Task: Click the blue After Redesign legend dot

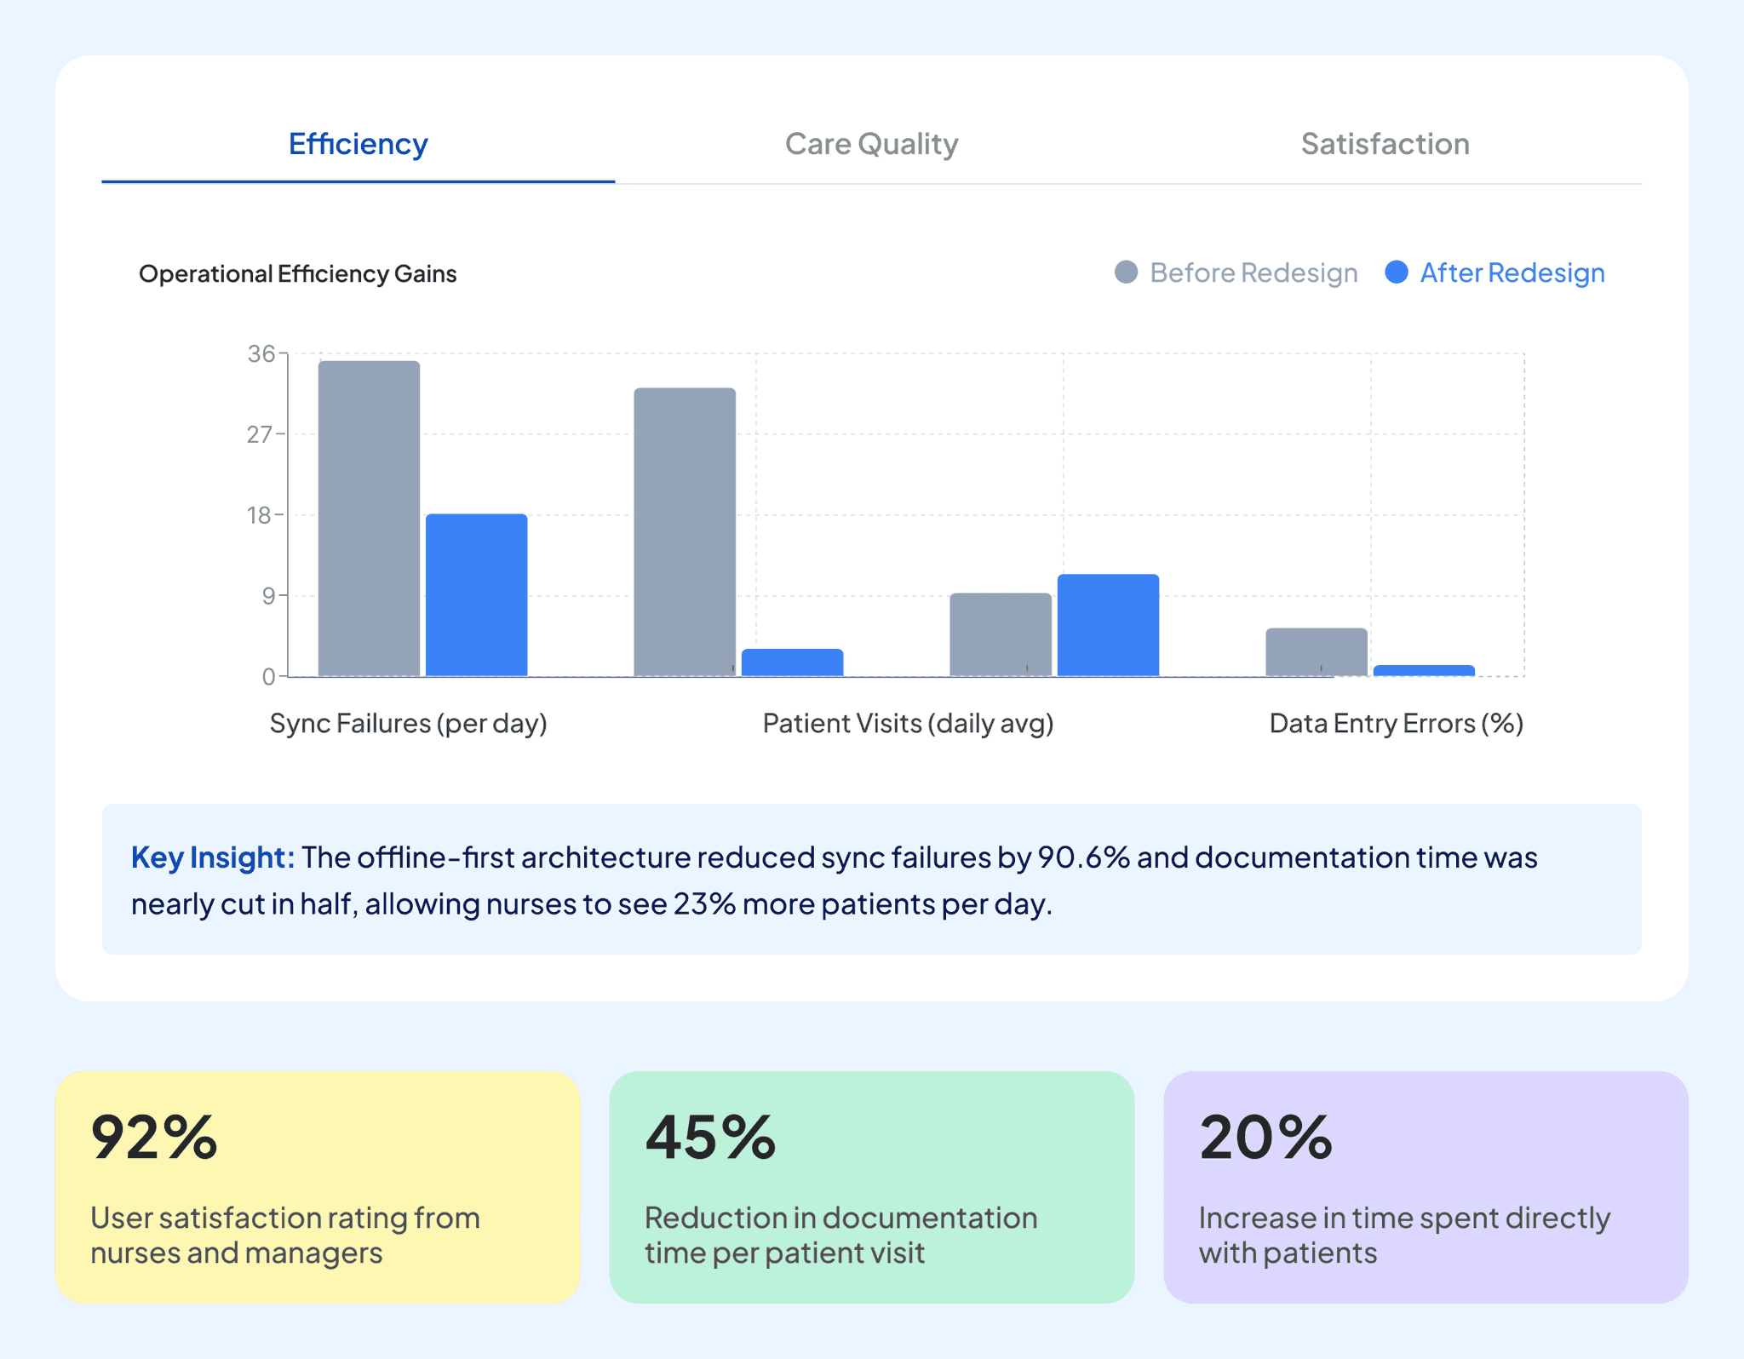Action: (1396, 272)
